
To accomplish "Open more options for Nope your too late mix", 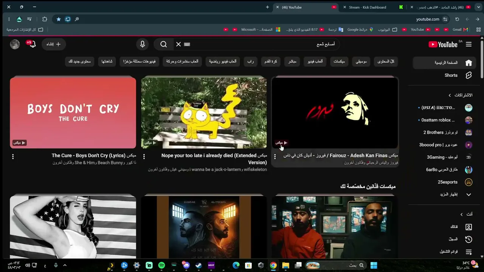I will [144, 156].
